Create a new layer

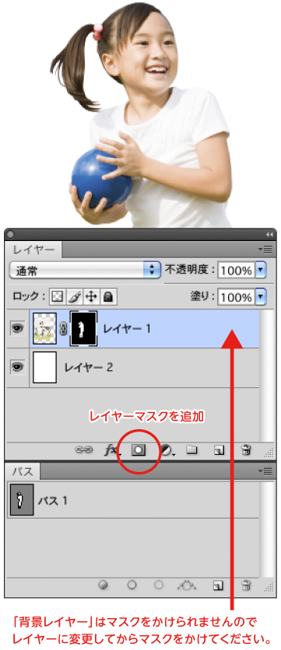pos(219,451)
